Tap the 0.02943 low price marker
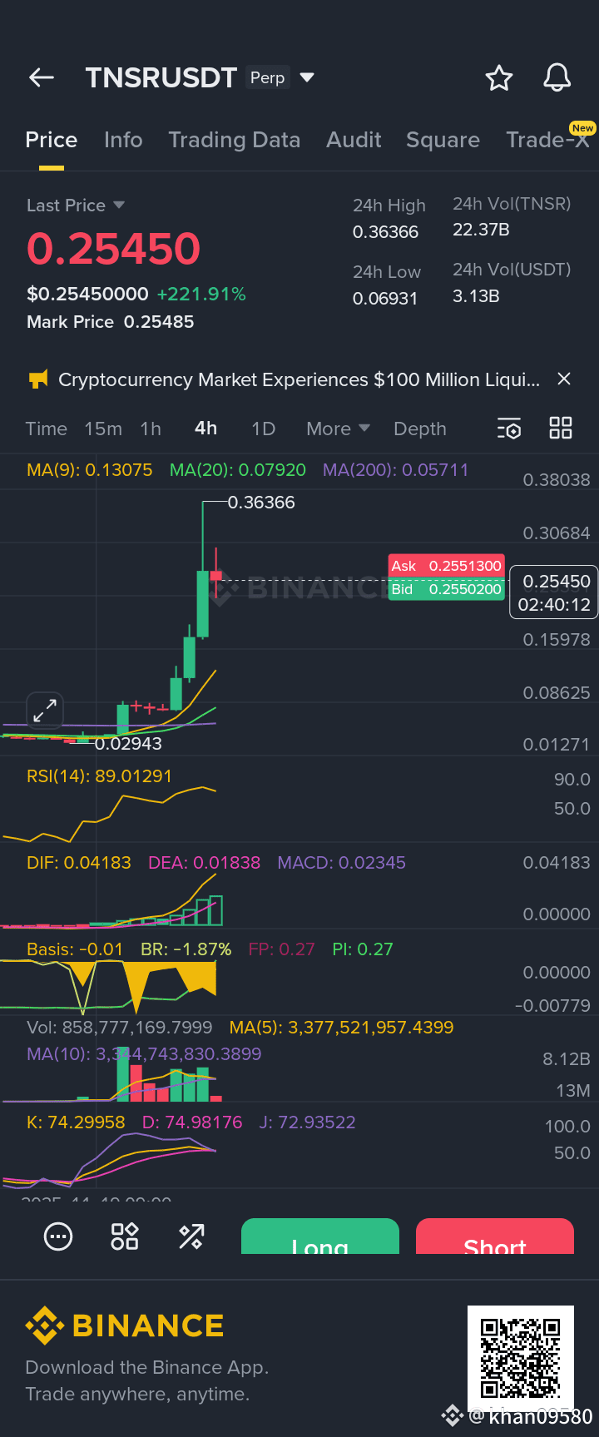Image resolution: width=599 pixels, height=1437 pixels. (x=128, y=744)
